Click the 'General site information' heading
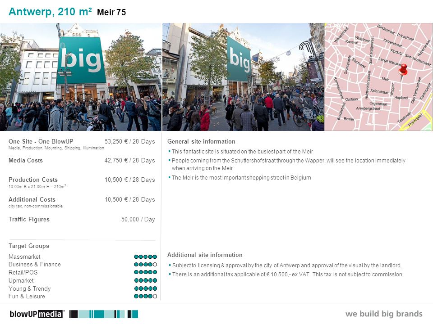433x324 pixels. 201,141
